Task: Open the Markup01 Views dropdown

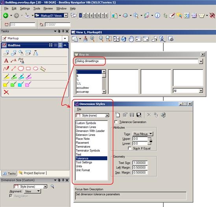Action: (x=66, y=16)
